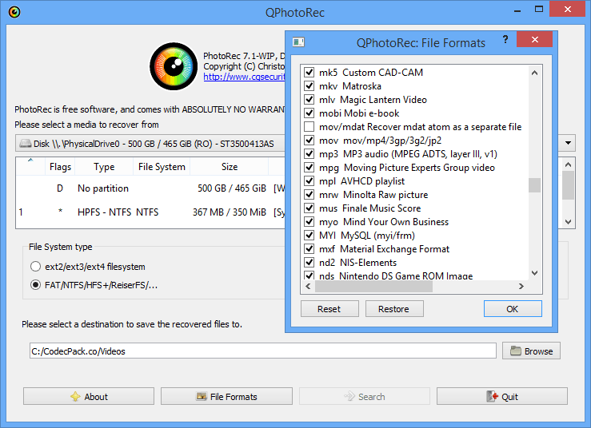
Task: Maximize the QPhotoRec window
Action: click(539, 10)
